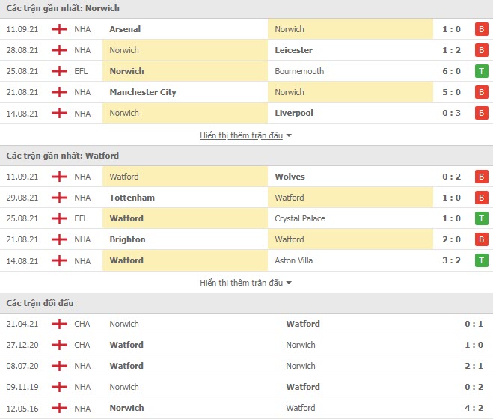Click the red B badge for Arsenal vs Norwich
The image size is (493, 419).
click(481, 29)
